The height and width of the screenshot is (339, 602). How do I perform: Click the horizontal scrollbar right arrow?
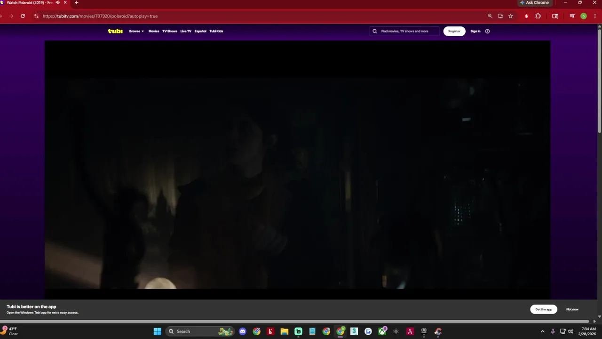(594, 322)
